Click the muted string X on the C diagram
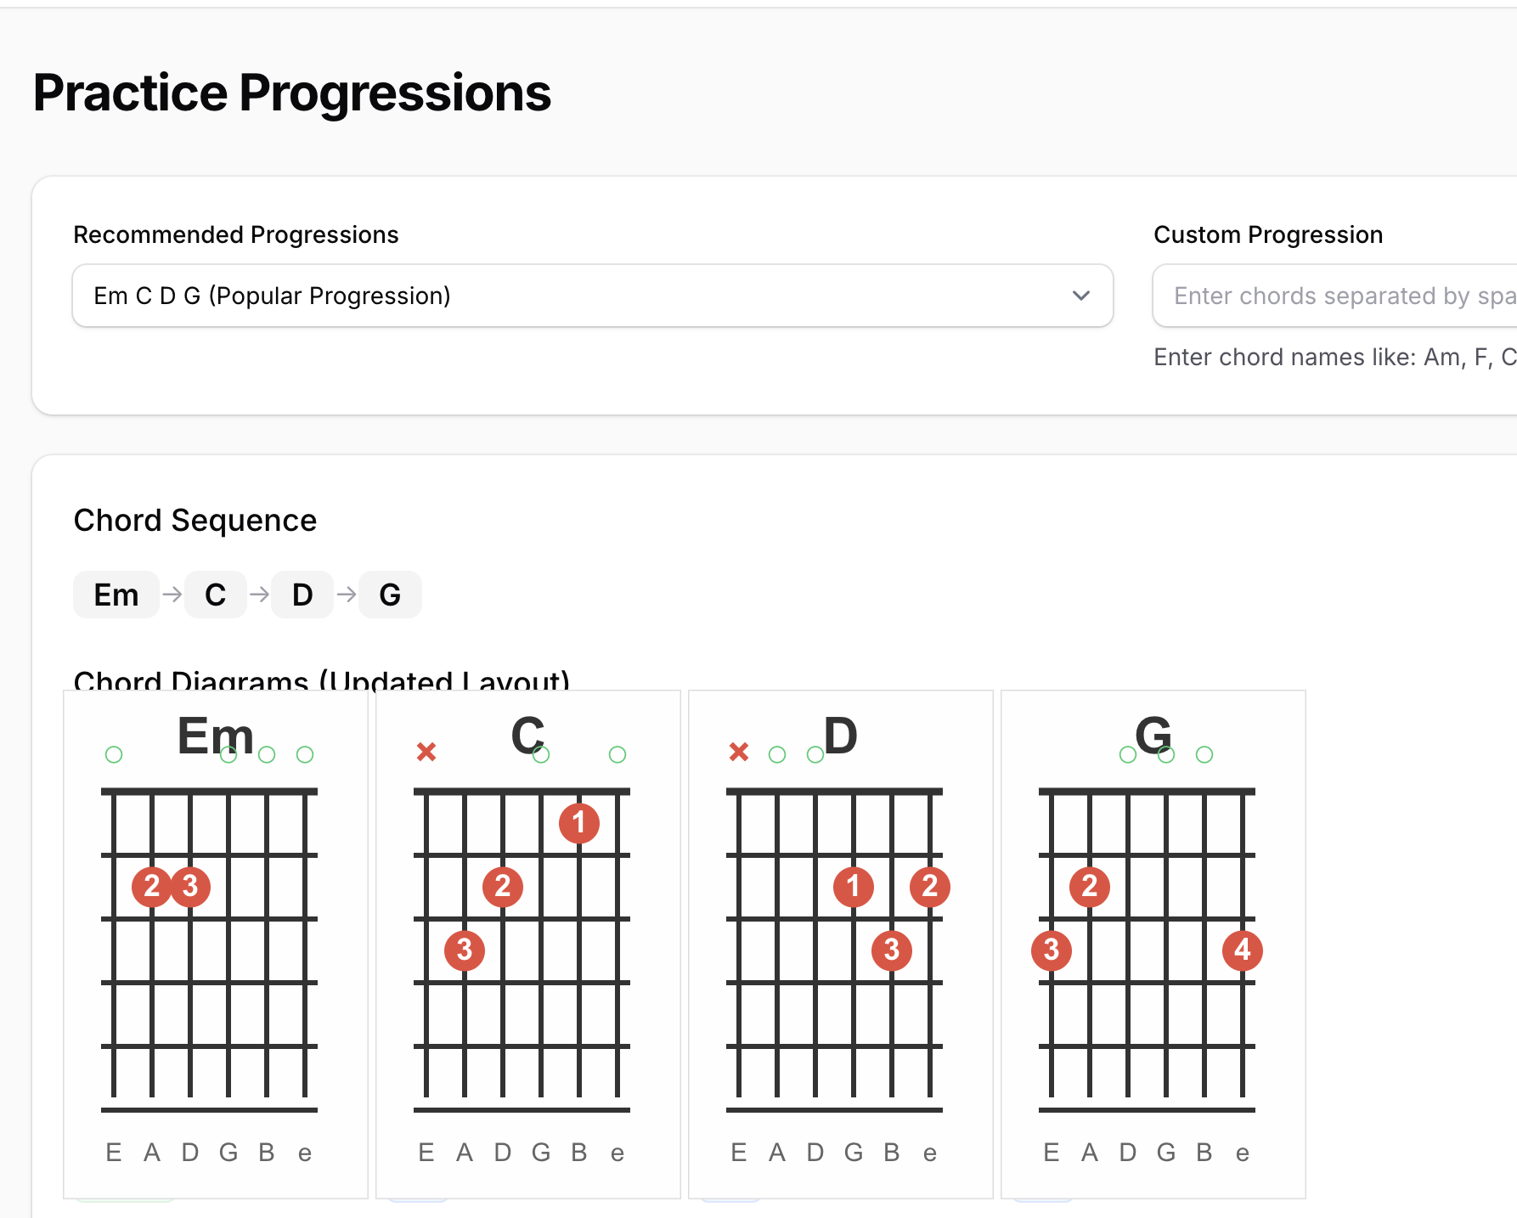The image size is (1517, 1218). (x=426, y=752)
